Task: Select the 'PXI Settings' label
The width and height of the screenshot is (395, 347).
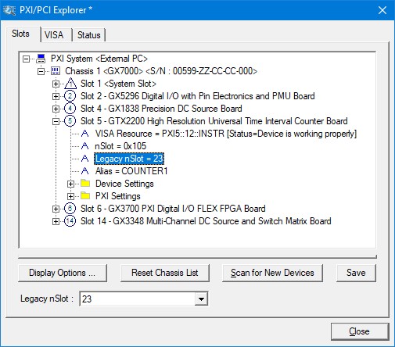Action: click(x=118, y=196)
